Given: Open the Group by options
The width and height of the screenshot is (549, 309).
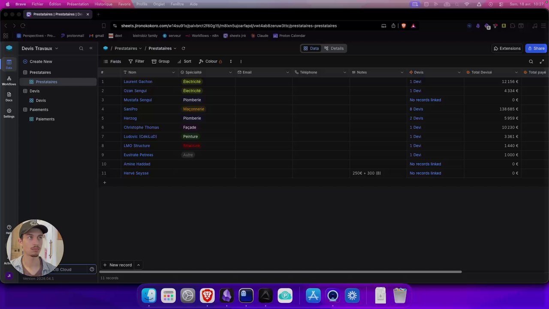Looking at the screenshot, I should point(160,61).
